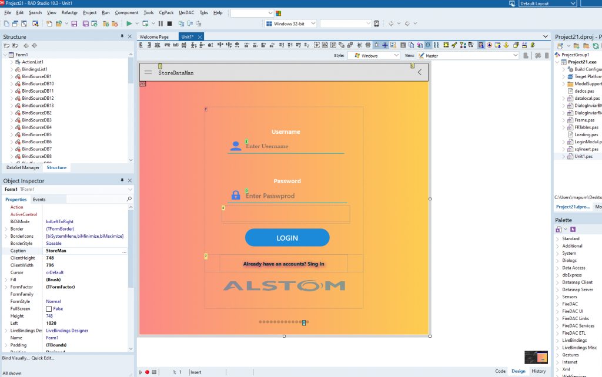Open the Refactor menu
The width and height of the screenshot is (602, 377).
point(69,13)
